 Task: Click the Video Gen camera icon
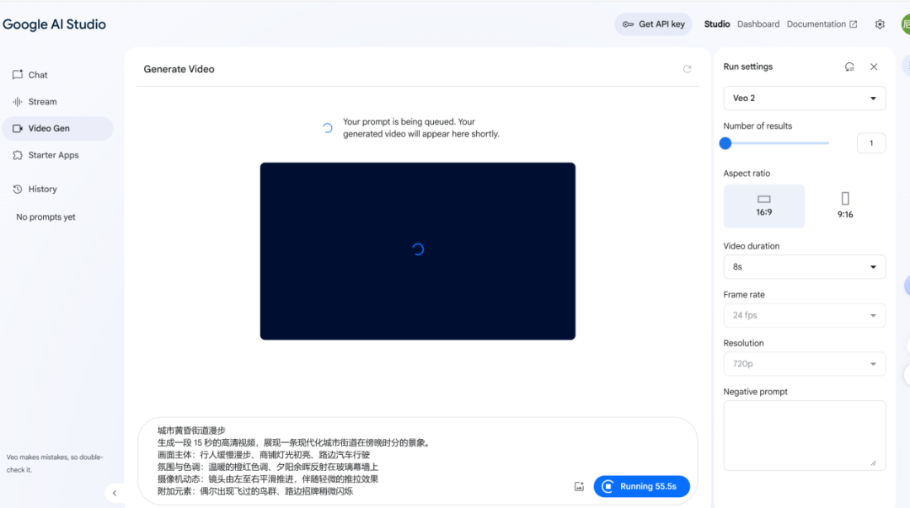click(18, 128)
